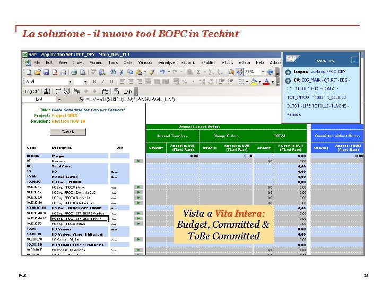
Task: Open the eData menu
Action: (245, 62)
